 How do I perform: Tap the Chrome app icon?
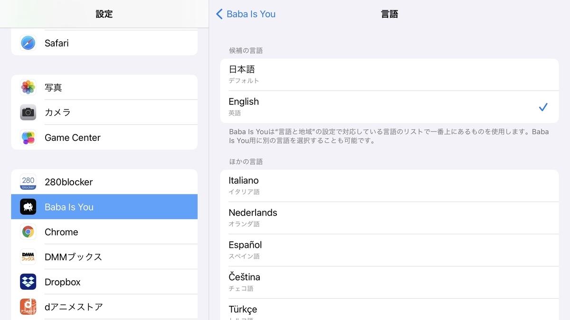click(28, 232)
